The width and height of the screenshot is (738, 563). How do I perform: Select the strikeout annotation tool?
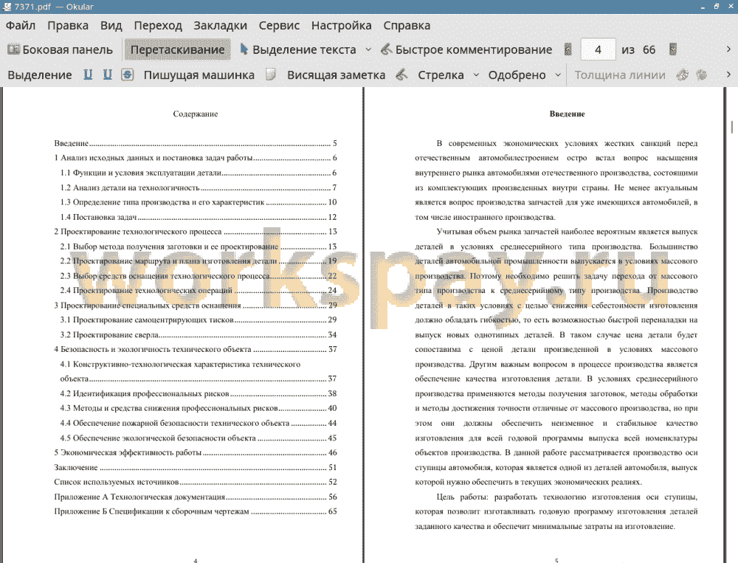click(128, 75)
